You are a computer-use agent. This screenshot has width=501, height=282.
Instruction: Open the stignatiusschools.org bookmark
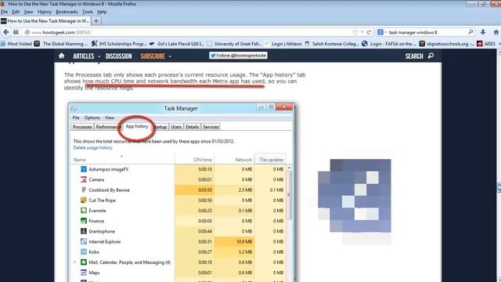tap(447, 44)
